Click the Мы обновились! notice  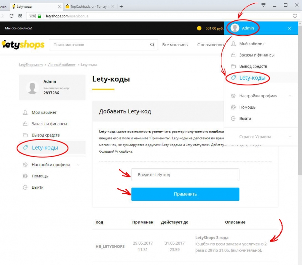click(x=18, y=28)
